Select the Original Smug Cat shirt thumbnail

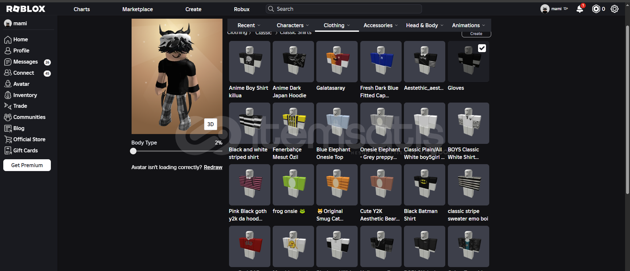click(x=337, y=185)
